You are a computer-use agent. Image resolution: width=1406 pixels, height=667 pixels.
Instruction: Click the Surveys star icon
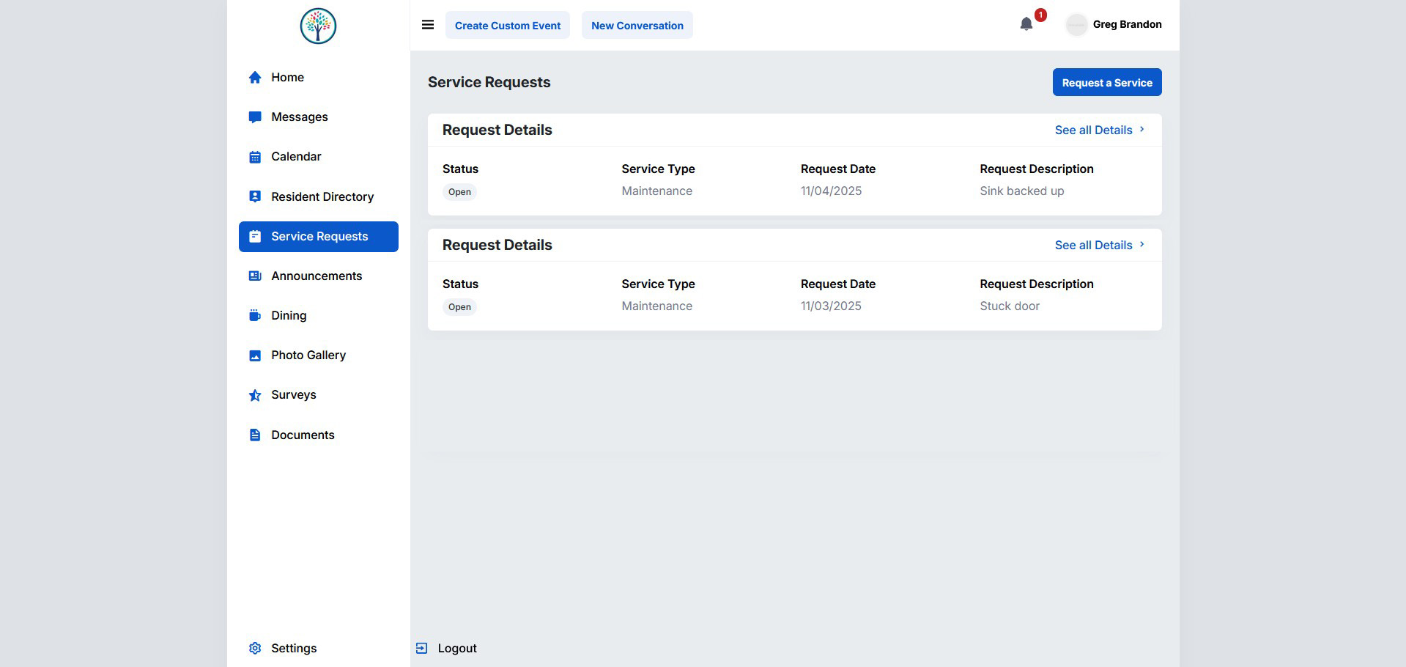tap(255, 395)
